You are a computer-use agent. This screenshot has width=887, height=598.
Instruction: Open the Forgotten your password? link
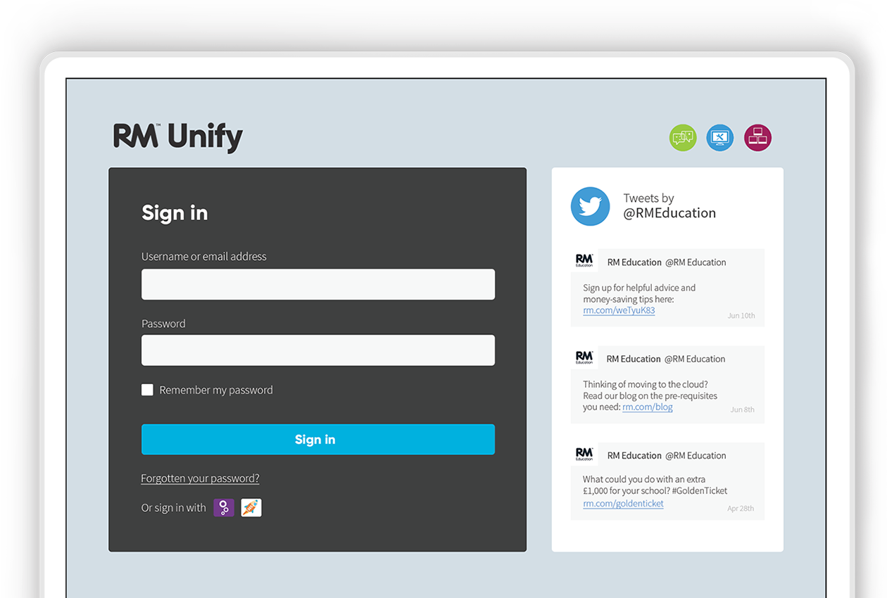[200, 478]
